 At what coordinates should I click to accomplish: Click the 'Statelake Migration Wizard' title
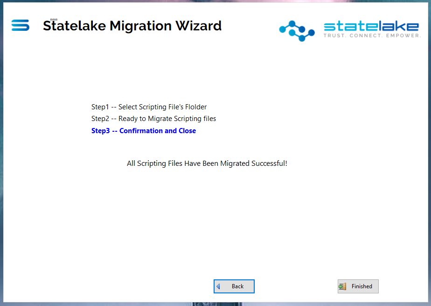coord(132,26)
